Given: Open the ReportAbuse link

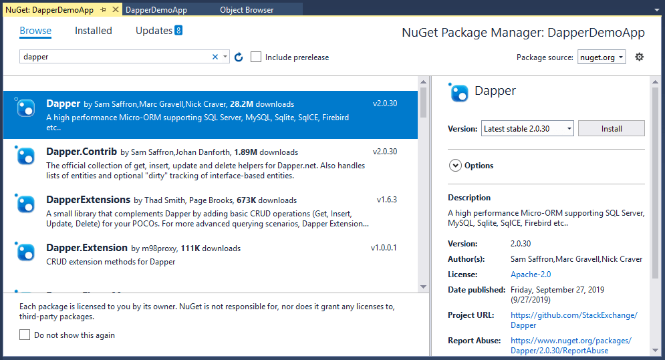Looking at the screenshot, I should coord(571,345).
